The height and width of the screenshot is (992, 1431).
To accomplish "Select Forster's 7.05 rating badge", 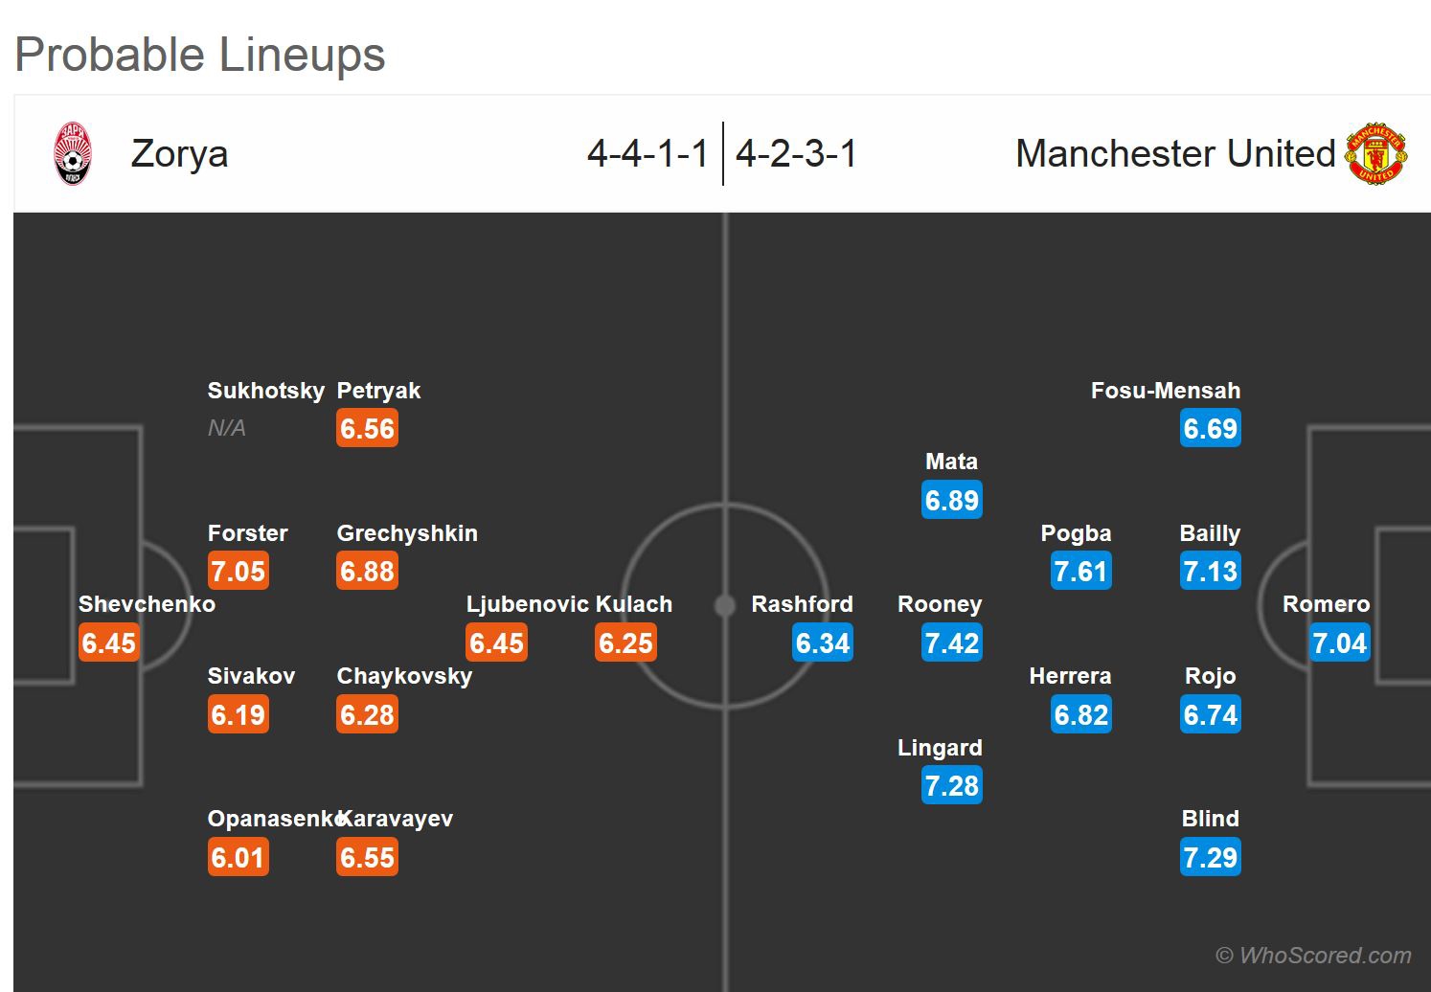I will click(x=238, y=572).
